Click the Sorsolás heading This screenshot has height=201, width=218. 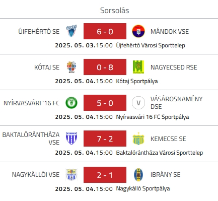coord(115,11)
